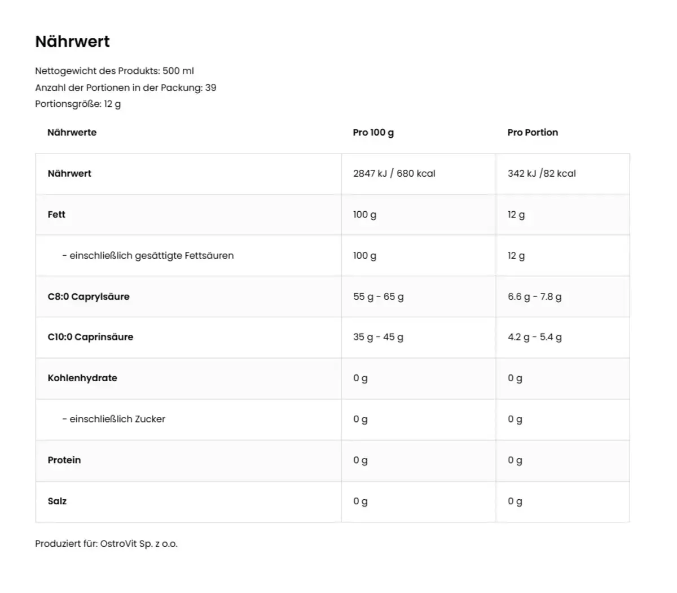Click the C10:0 Caprinsäure row label
Image resolution: width=677 pixels, height=593 pixels.
91,337
